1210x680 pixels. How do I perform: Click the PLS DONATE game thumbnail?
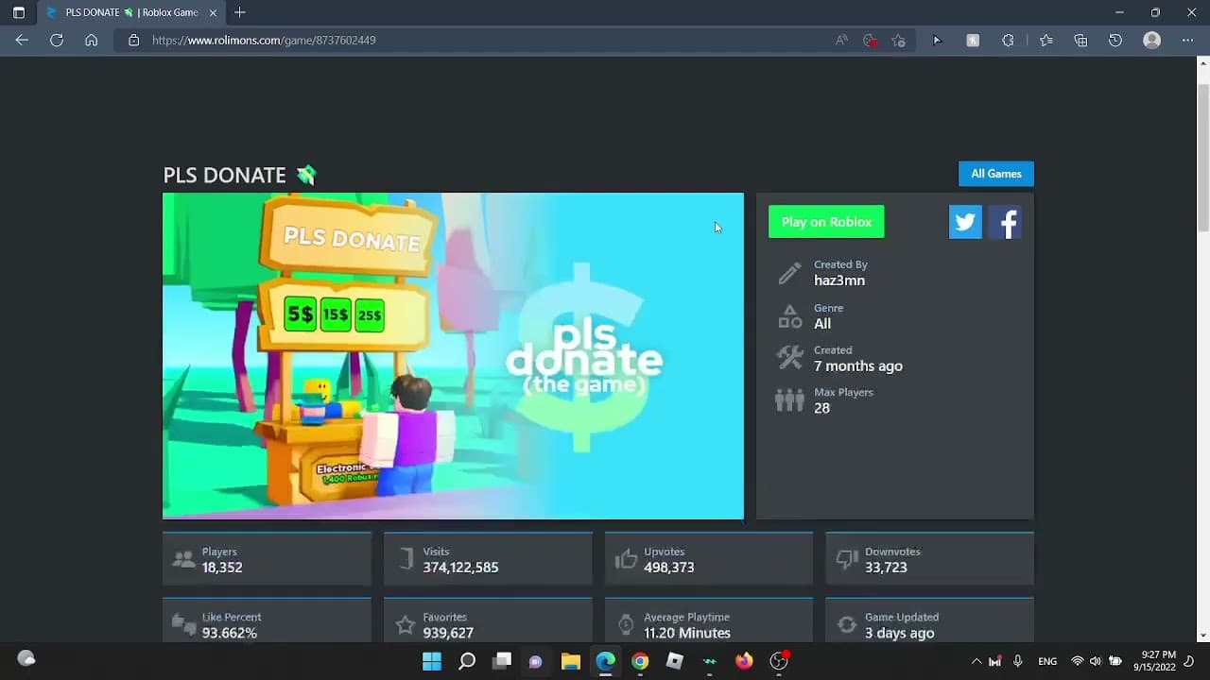453,356
